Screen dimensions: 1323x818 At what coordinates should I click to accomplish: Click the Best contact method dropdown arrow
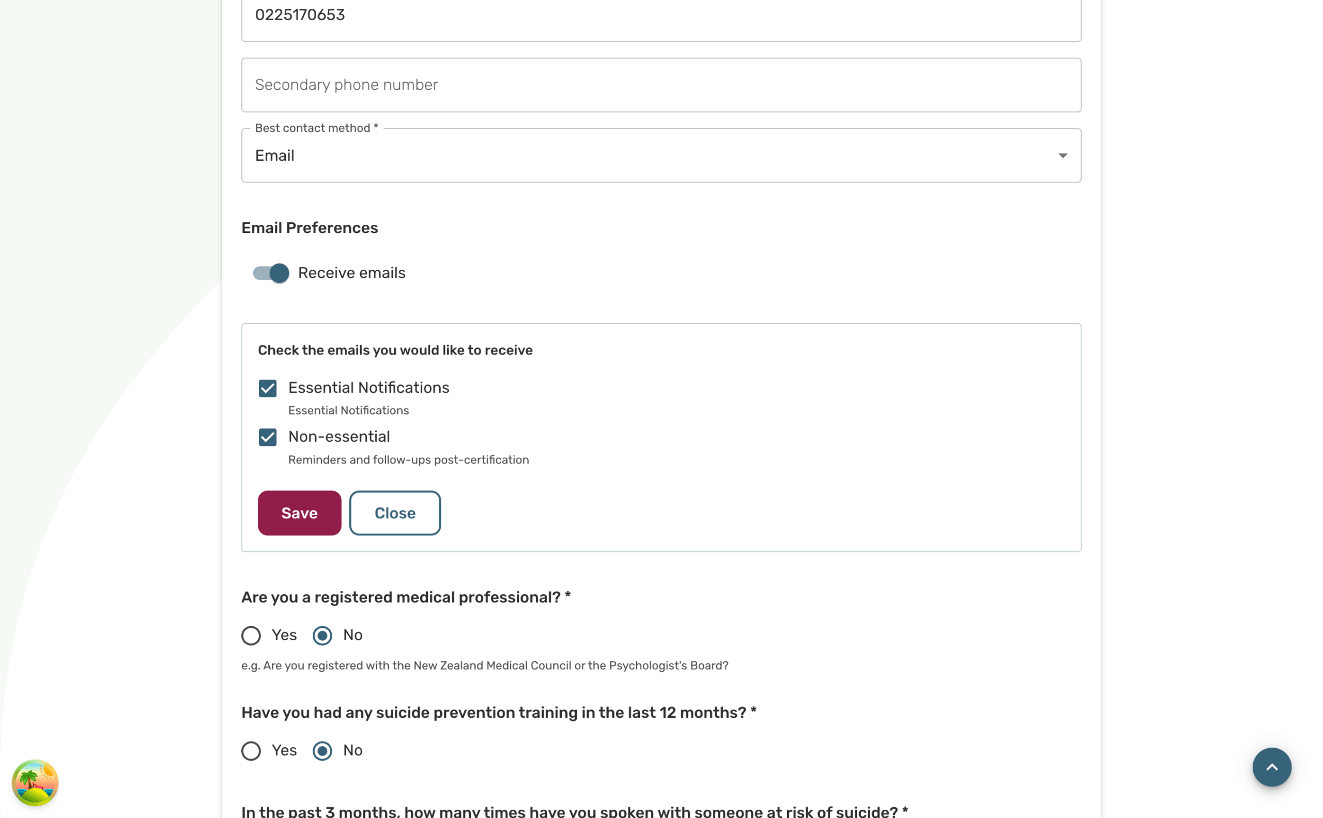(x=1062, y=156)
